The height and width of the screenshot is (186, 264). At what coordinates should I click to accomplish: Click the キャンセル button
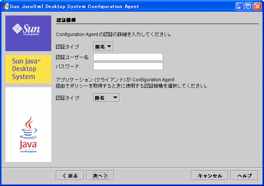tap(210, 176)
